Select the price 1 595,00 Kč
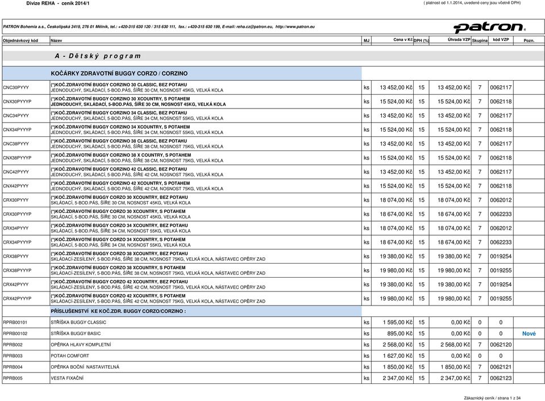The image size is (545, 401). [x=398, y=323]
